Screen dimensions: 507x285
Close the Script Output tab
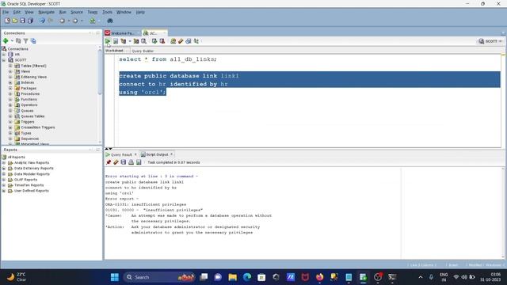pyautogui.click(x=171, y=154)
